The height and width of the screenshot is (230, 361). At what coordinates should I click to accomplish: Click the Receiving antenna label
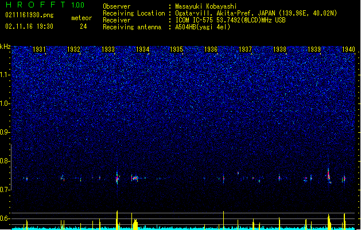click(x=132, y=27)
